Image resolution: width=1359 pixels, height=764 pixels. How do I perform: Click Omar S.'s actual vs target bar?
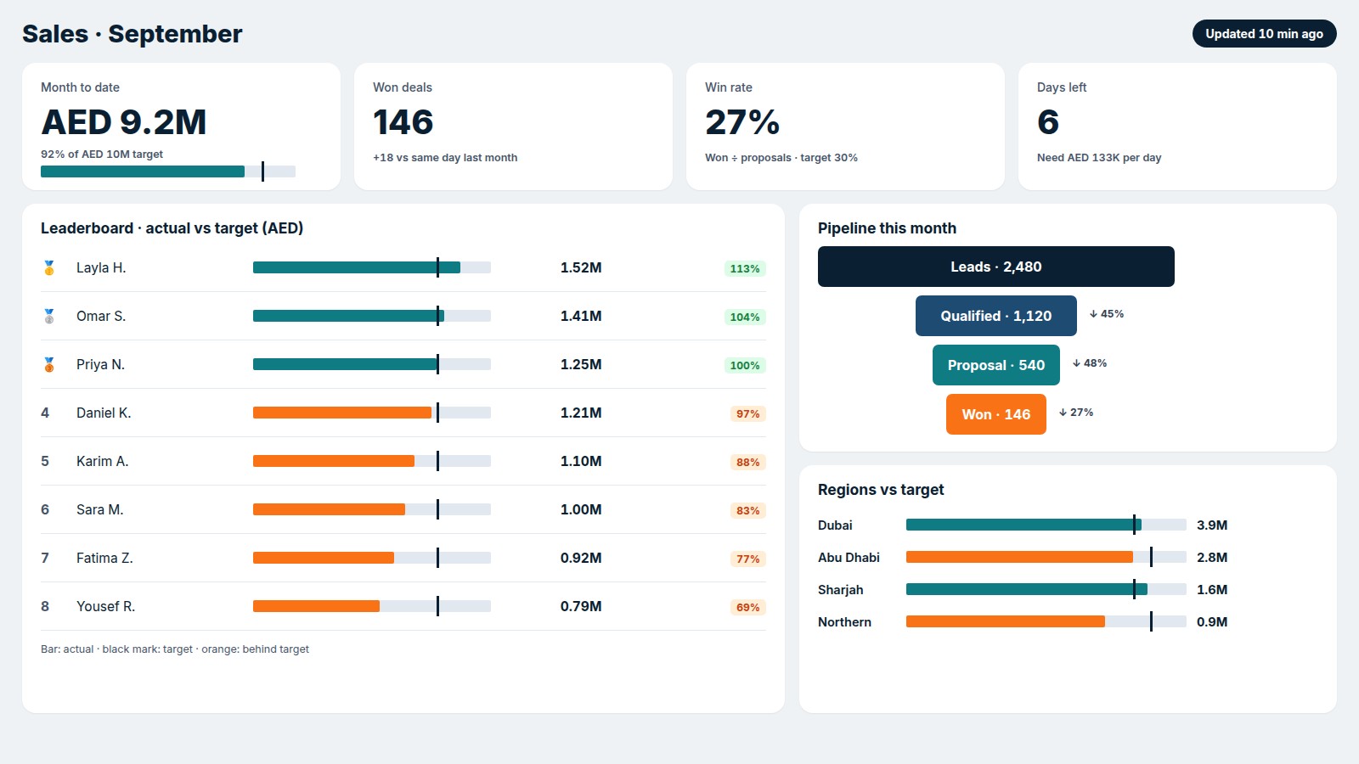click(x=372, y=316)
